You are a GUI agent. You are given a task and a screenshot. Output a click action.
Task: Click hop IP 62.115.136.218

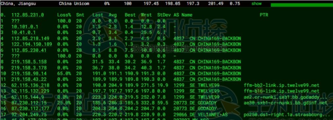click(30, 85)
